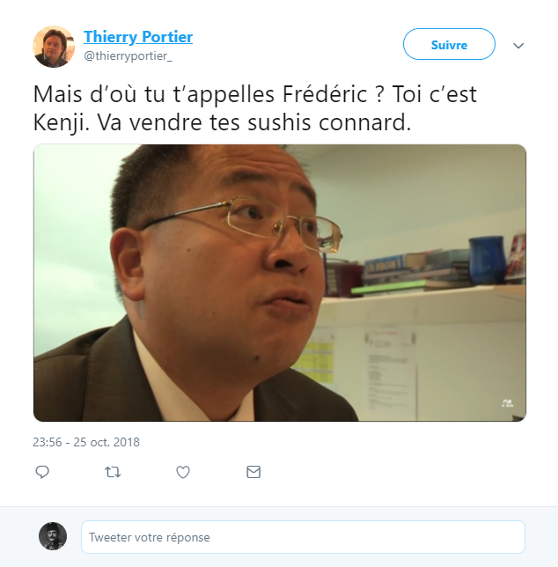This screenshot has width=558, height=567.
Task: Like the tweet with the heart icon
Action: tap(183, 472)
